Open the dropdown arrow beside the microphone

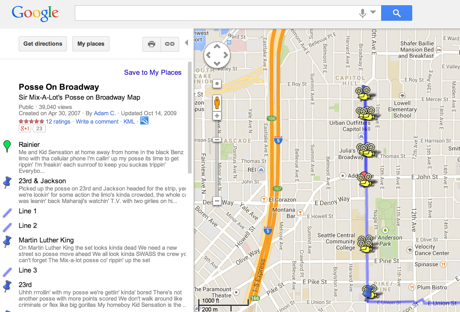point(373,12)
